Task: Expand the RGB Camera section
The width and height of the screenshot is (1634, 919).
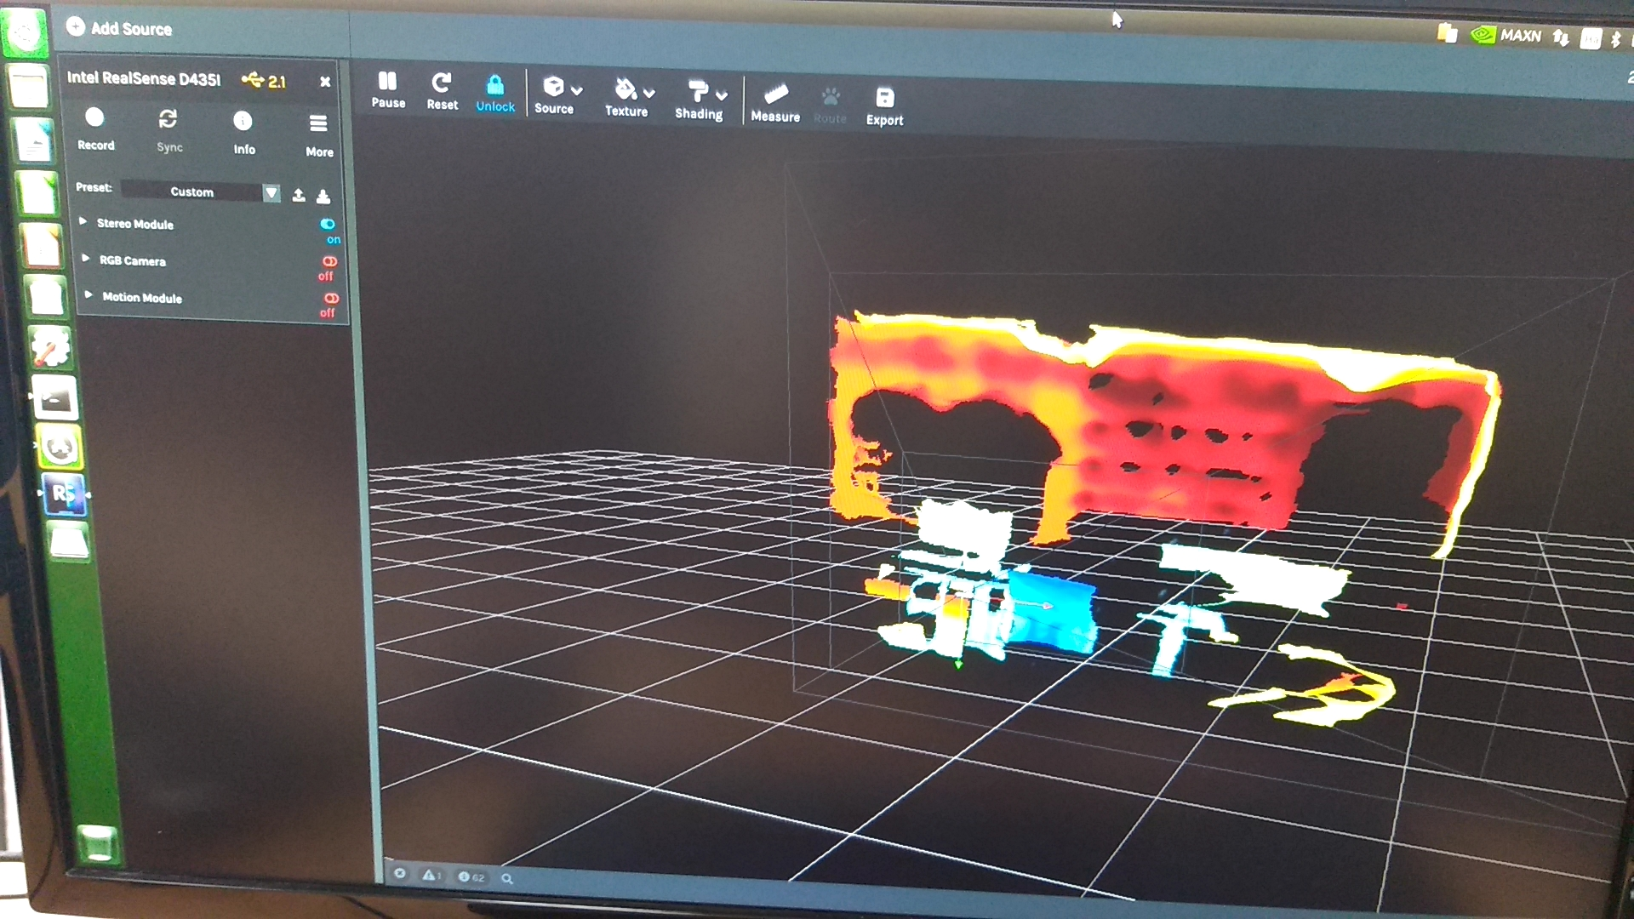Action: (86, 258)
